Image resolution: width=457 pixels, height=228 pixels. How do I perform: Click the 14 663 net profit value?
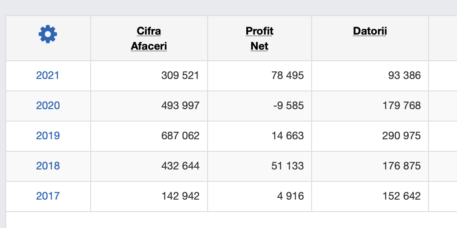pyautogui.click(x=288, y=136)
